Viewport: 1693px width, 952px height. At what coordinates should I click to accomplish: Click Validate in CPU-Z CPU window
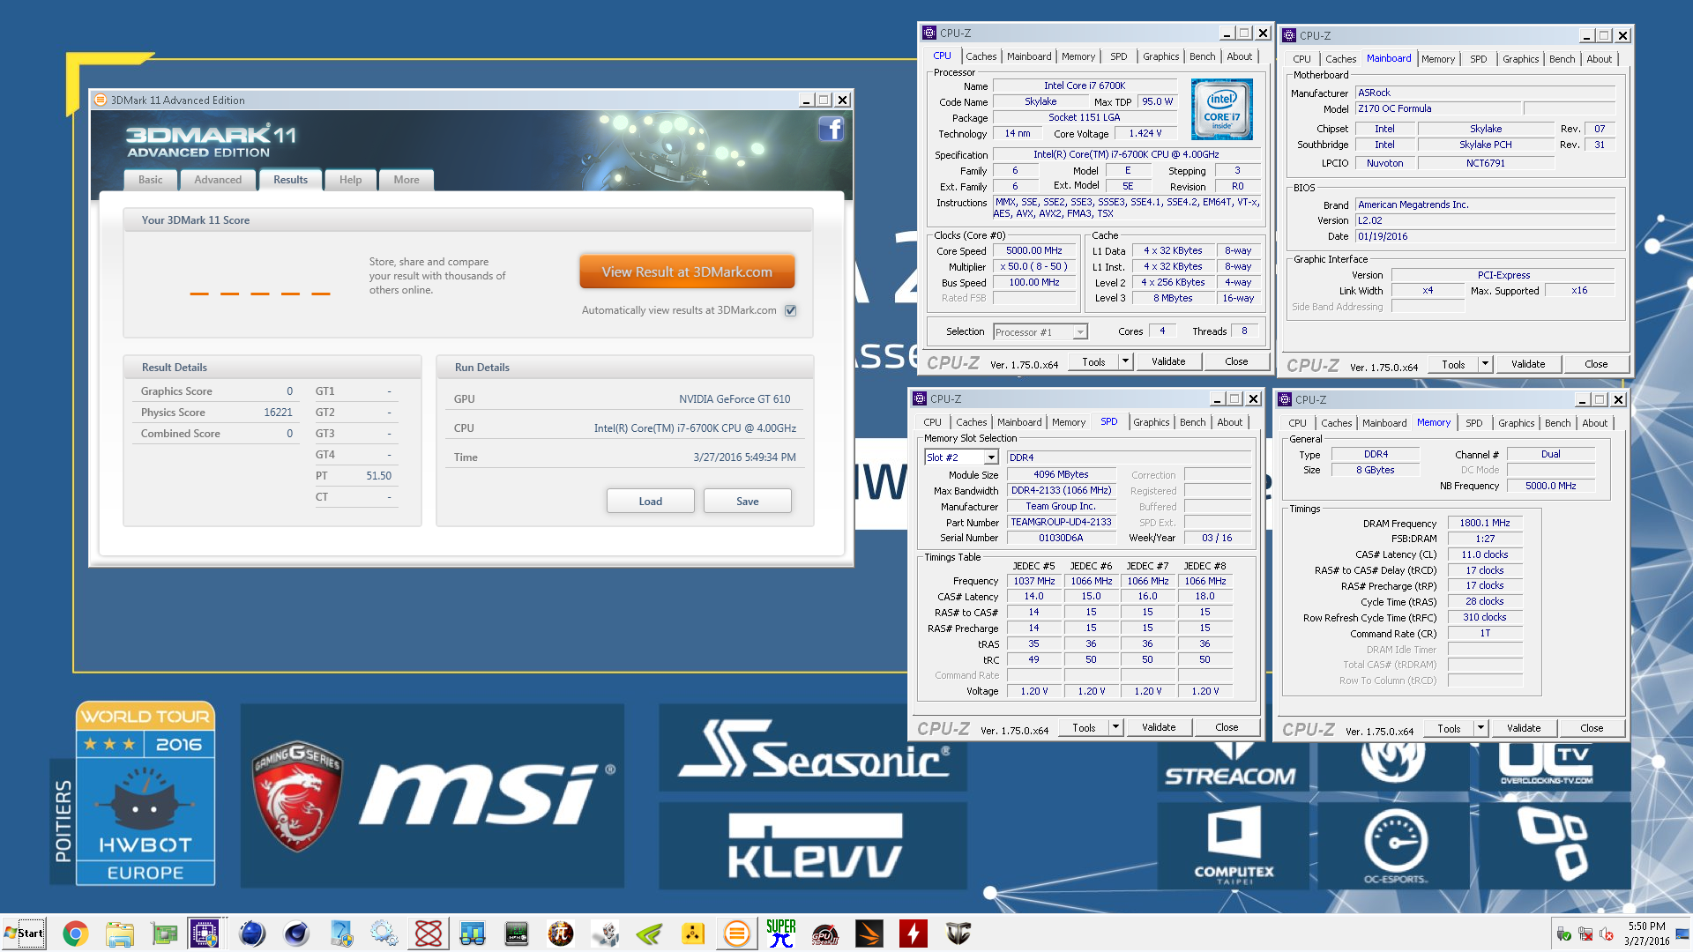(x=1168, y=361)
